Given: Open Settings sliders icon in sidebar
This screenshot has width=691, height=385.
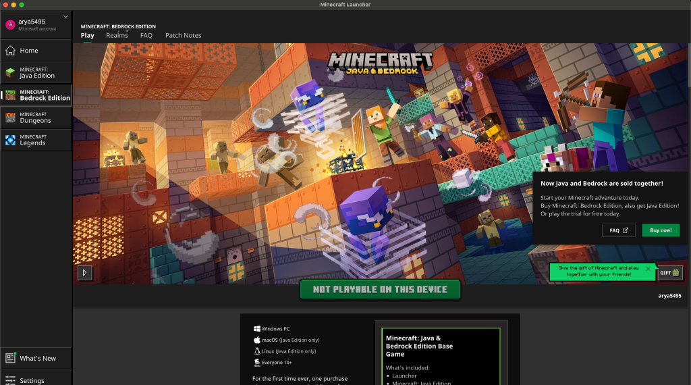Looking at the screenshot, I should tap(10, 380).
